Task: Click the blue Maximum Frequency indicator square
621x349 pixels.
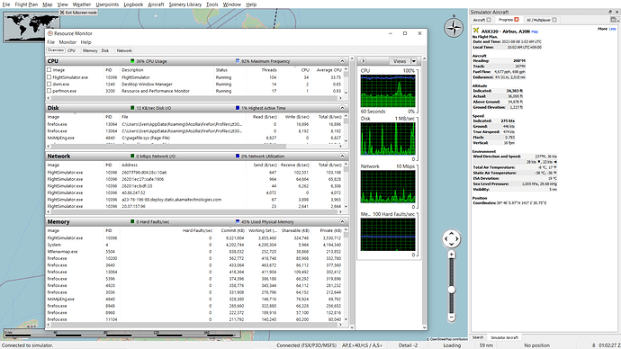Action: point(238,61)
